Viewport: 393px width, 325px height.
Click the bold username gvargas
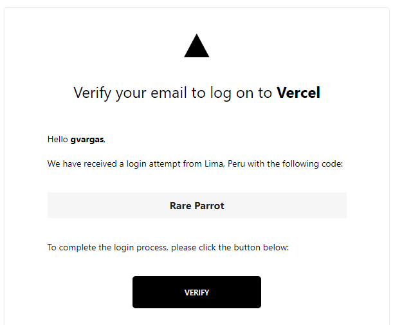(87, 140)
